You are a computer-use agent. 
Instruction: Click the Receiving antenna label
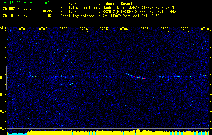(78, 16)
